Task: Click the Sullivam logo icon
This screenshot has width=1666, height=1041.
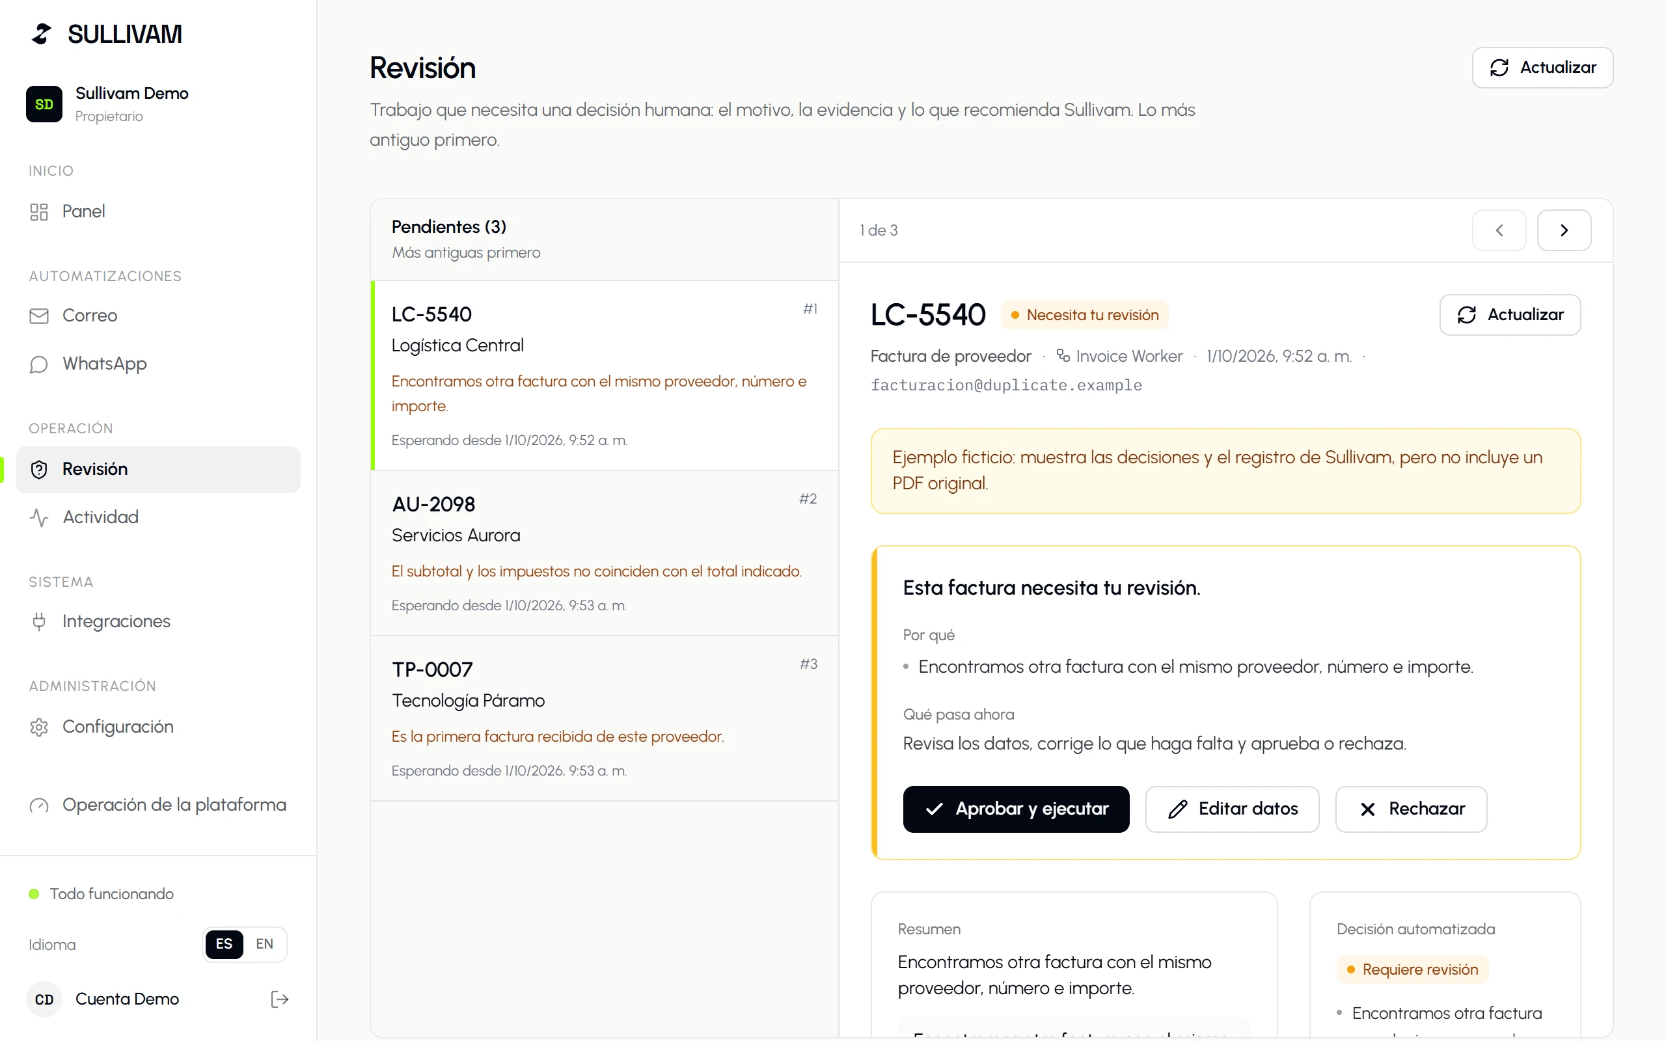Action: coord(42,34)
